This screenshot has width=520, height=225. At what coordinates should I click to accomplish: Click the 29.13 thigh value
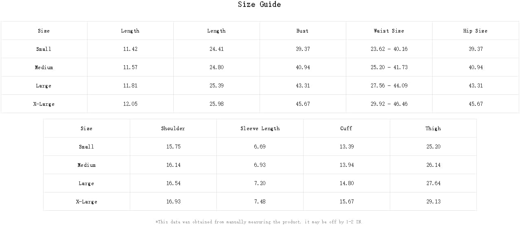[x=433, y=202]
